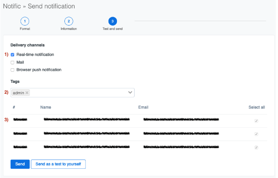This screenshot has height=178, width=278.
Task: Select step 3 Test and send
Action: 113,21
